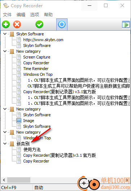Select the Skybn Software category folder icon

click(12, 34)
